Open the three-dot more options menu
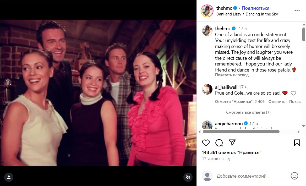Screen dimensions: 306x186 [297, 11]
